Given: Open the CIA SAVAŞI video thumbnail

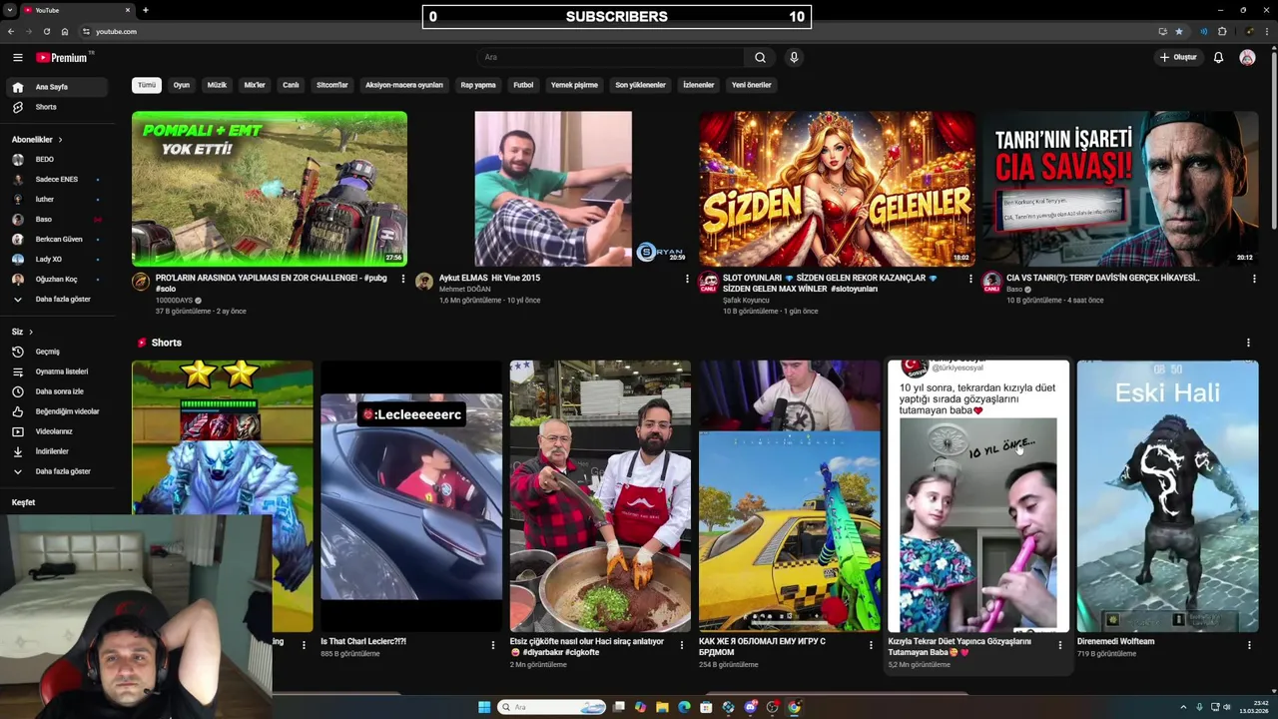Looking at the screenshot, I should [1120, 189].
